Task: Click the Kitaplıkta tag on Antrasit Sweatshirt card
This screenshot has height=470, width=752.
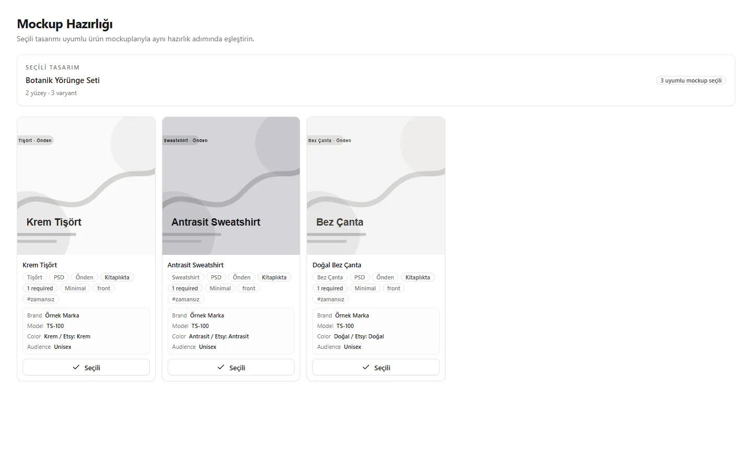Action: [x=274, y=277]
